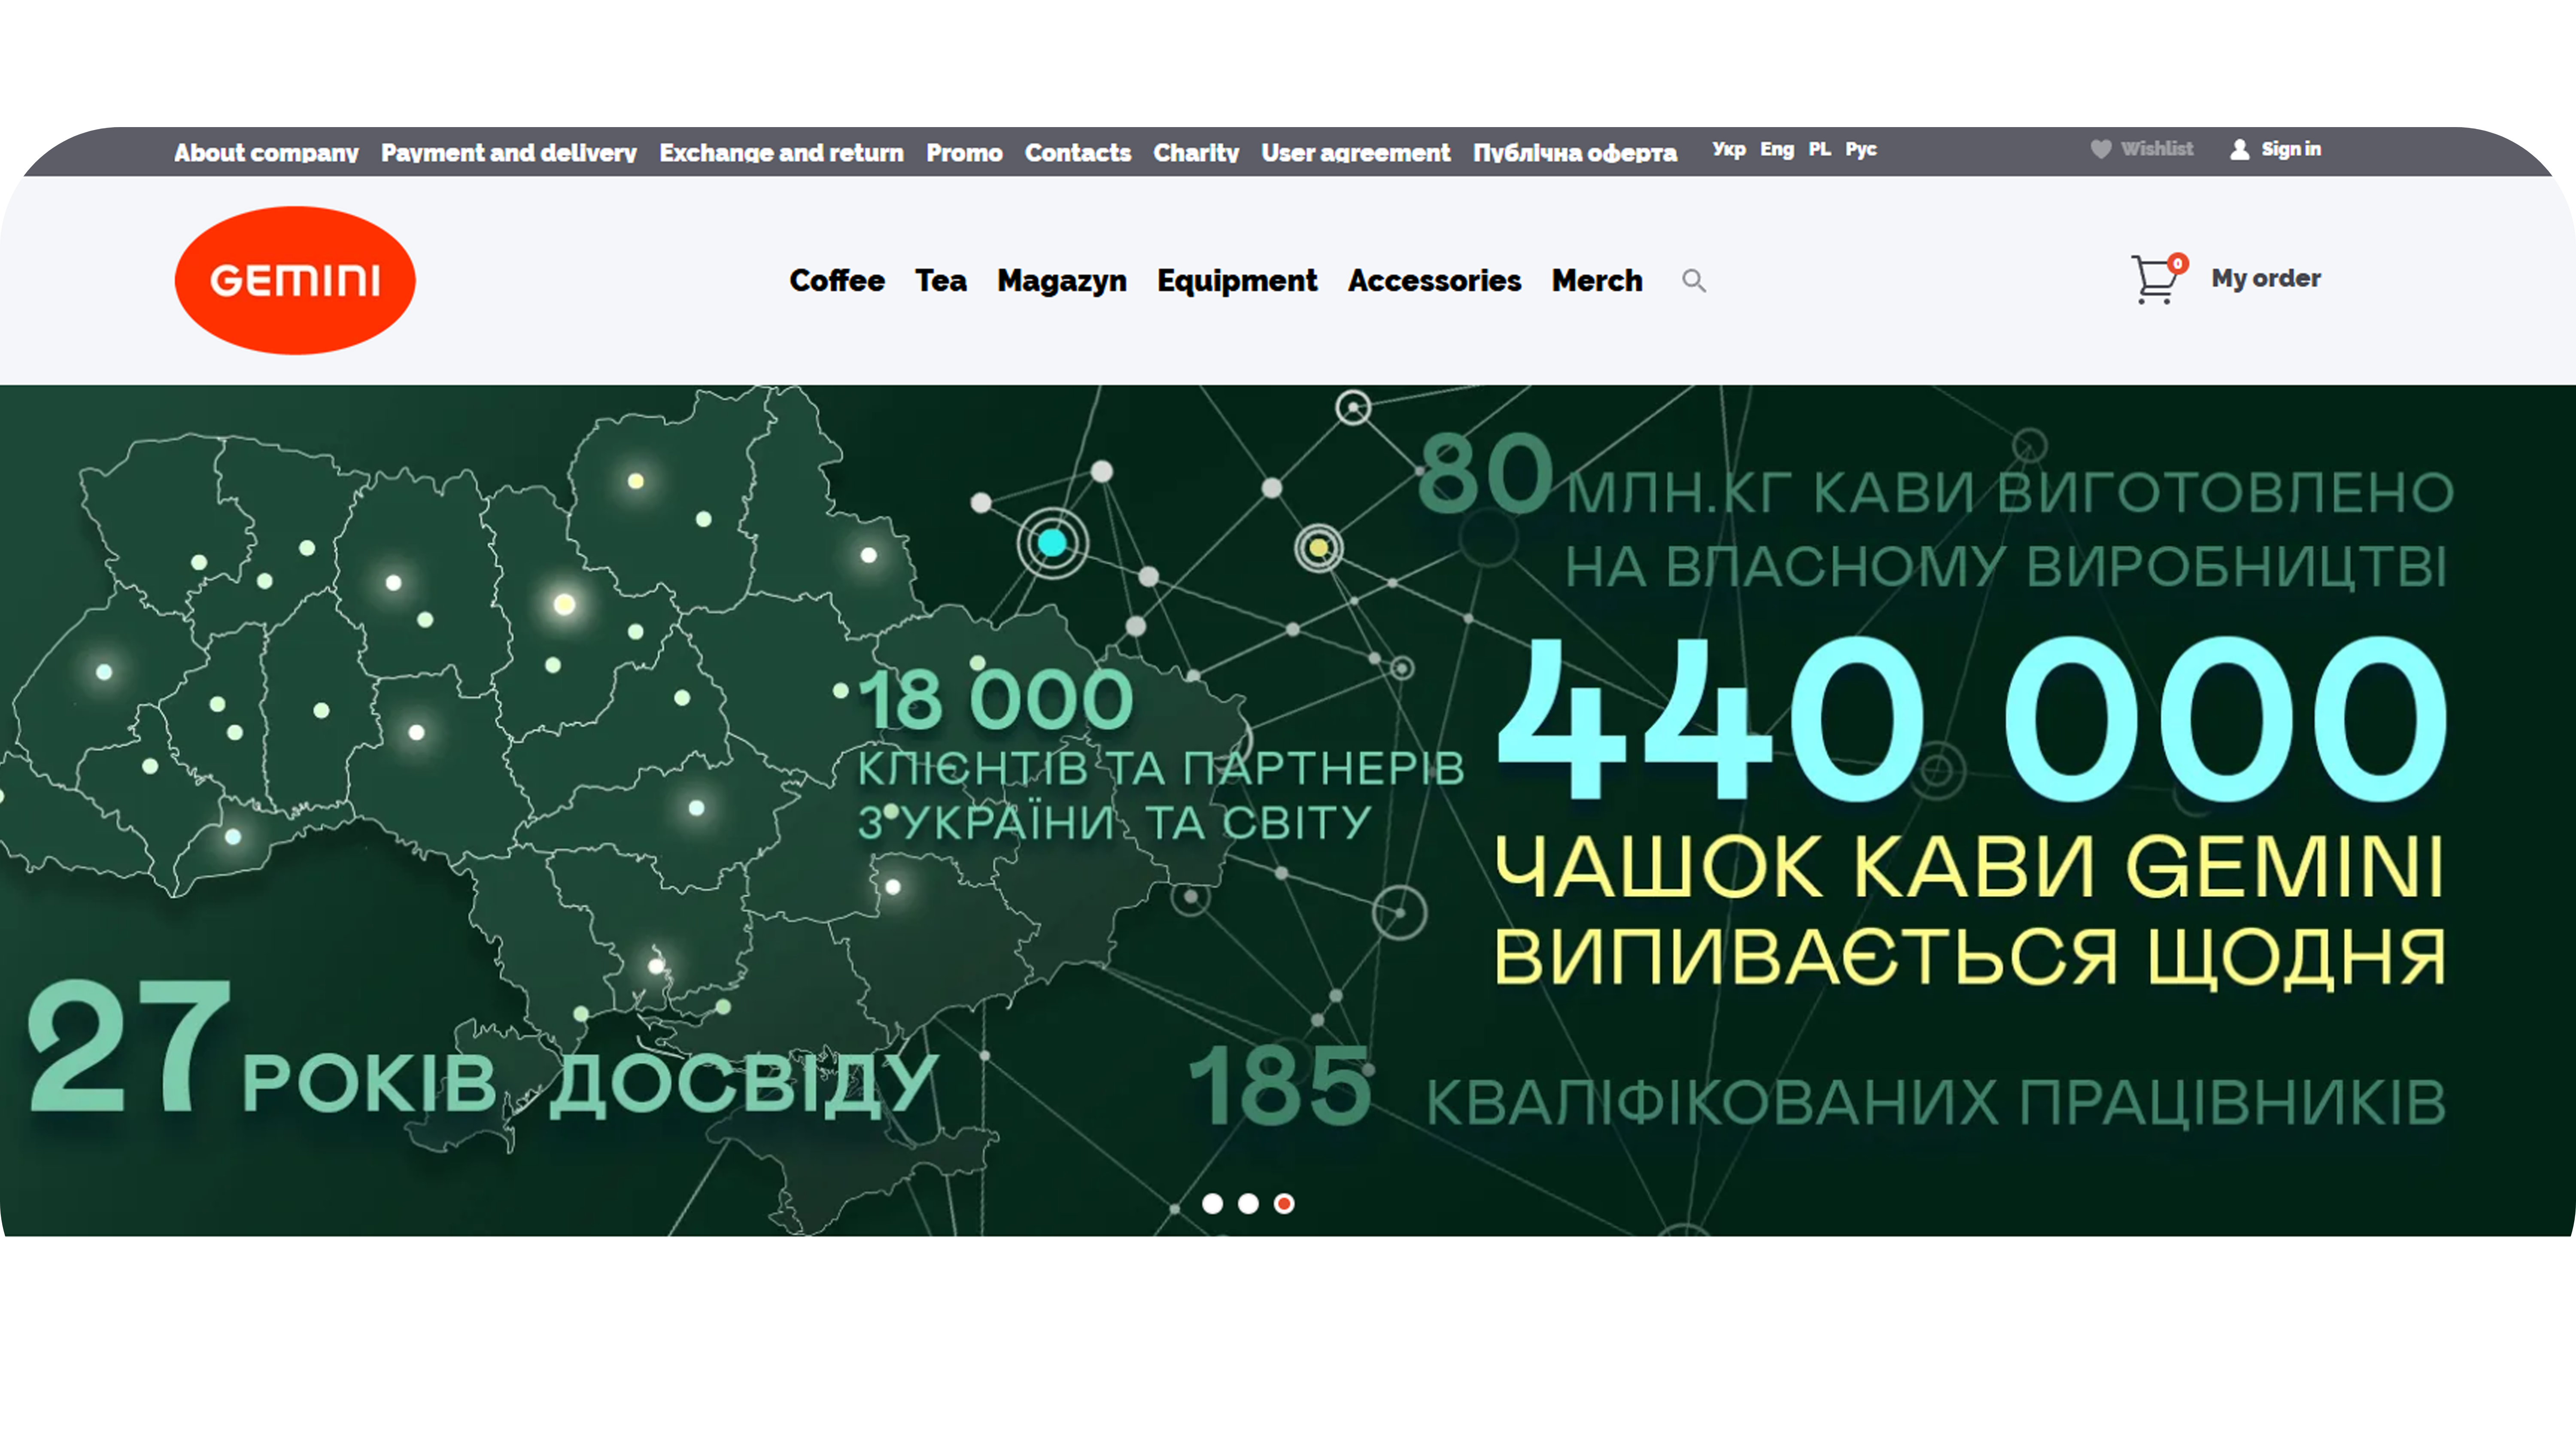Click the 440 000 banner headline

coord(1972,720)
